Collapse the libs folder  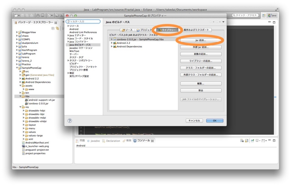tap(20, 96)
